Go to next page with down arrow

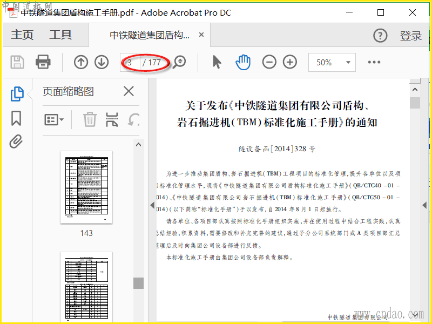pyautogui.click(x=102, y=62)
